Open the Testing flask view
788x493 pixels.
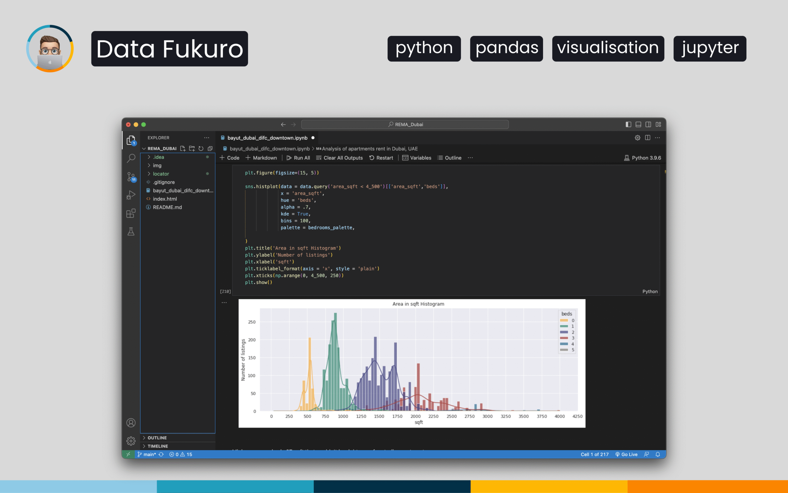[131, 231]
